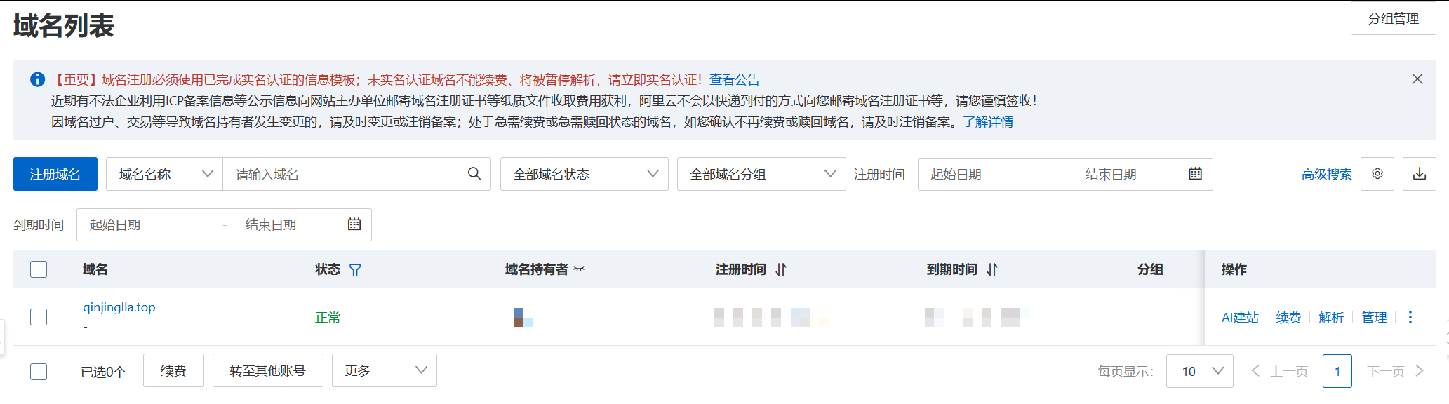Sort by 到期时间 using sort icon

(x=991, y=269)
